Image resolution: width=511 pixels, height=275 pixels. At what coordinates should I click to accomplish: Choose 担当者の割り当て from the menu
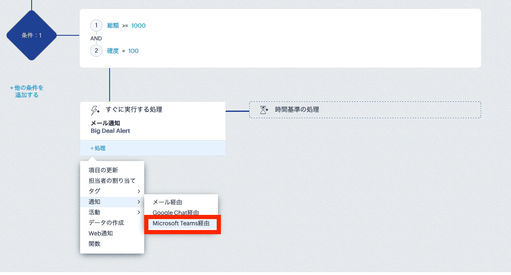point(112,181)
